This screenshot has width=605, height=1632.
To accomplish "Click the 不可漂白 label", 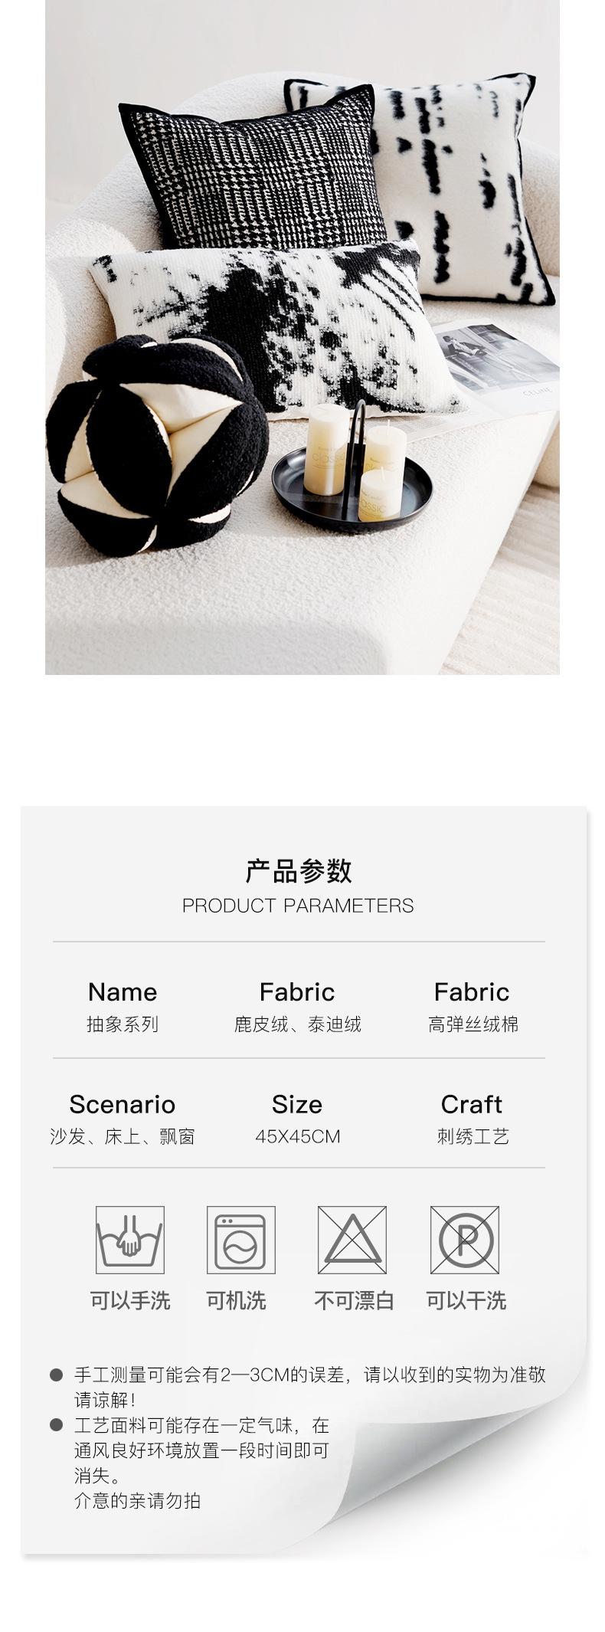I will tap(354, 1300).
